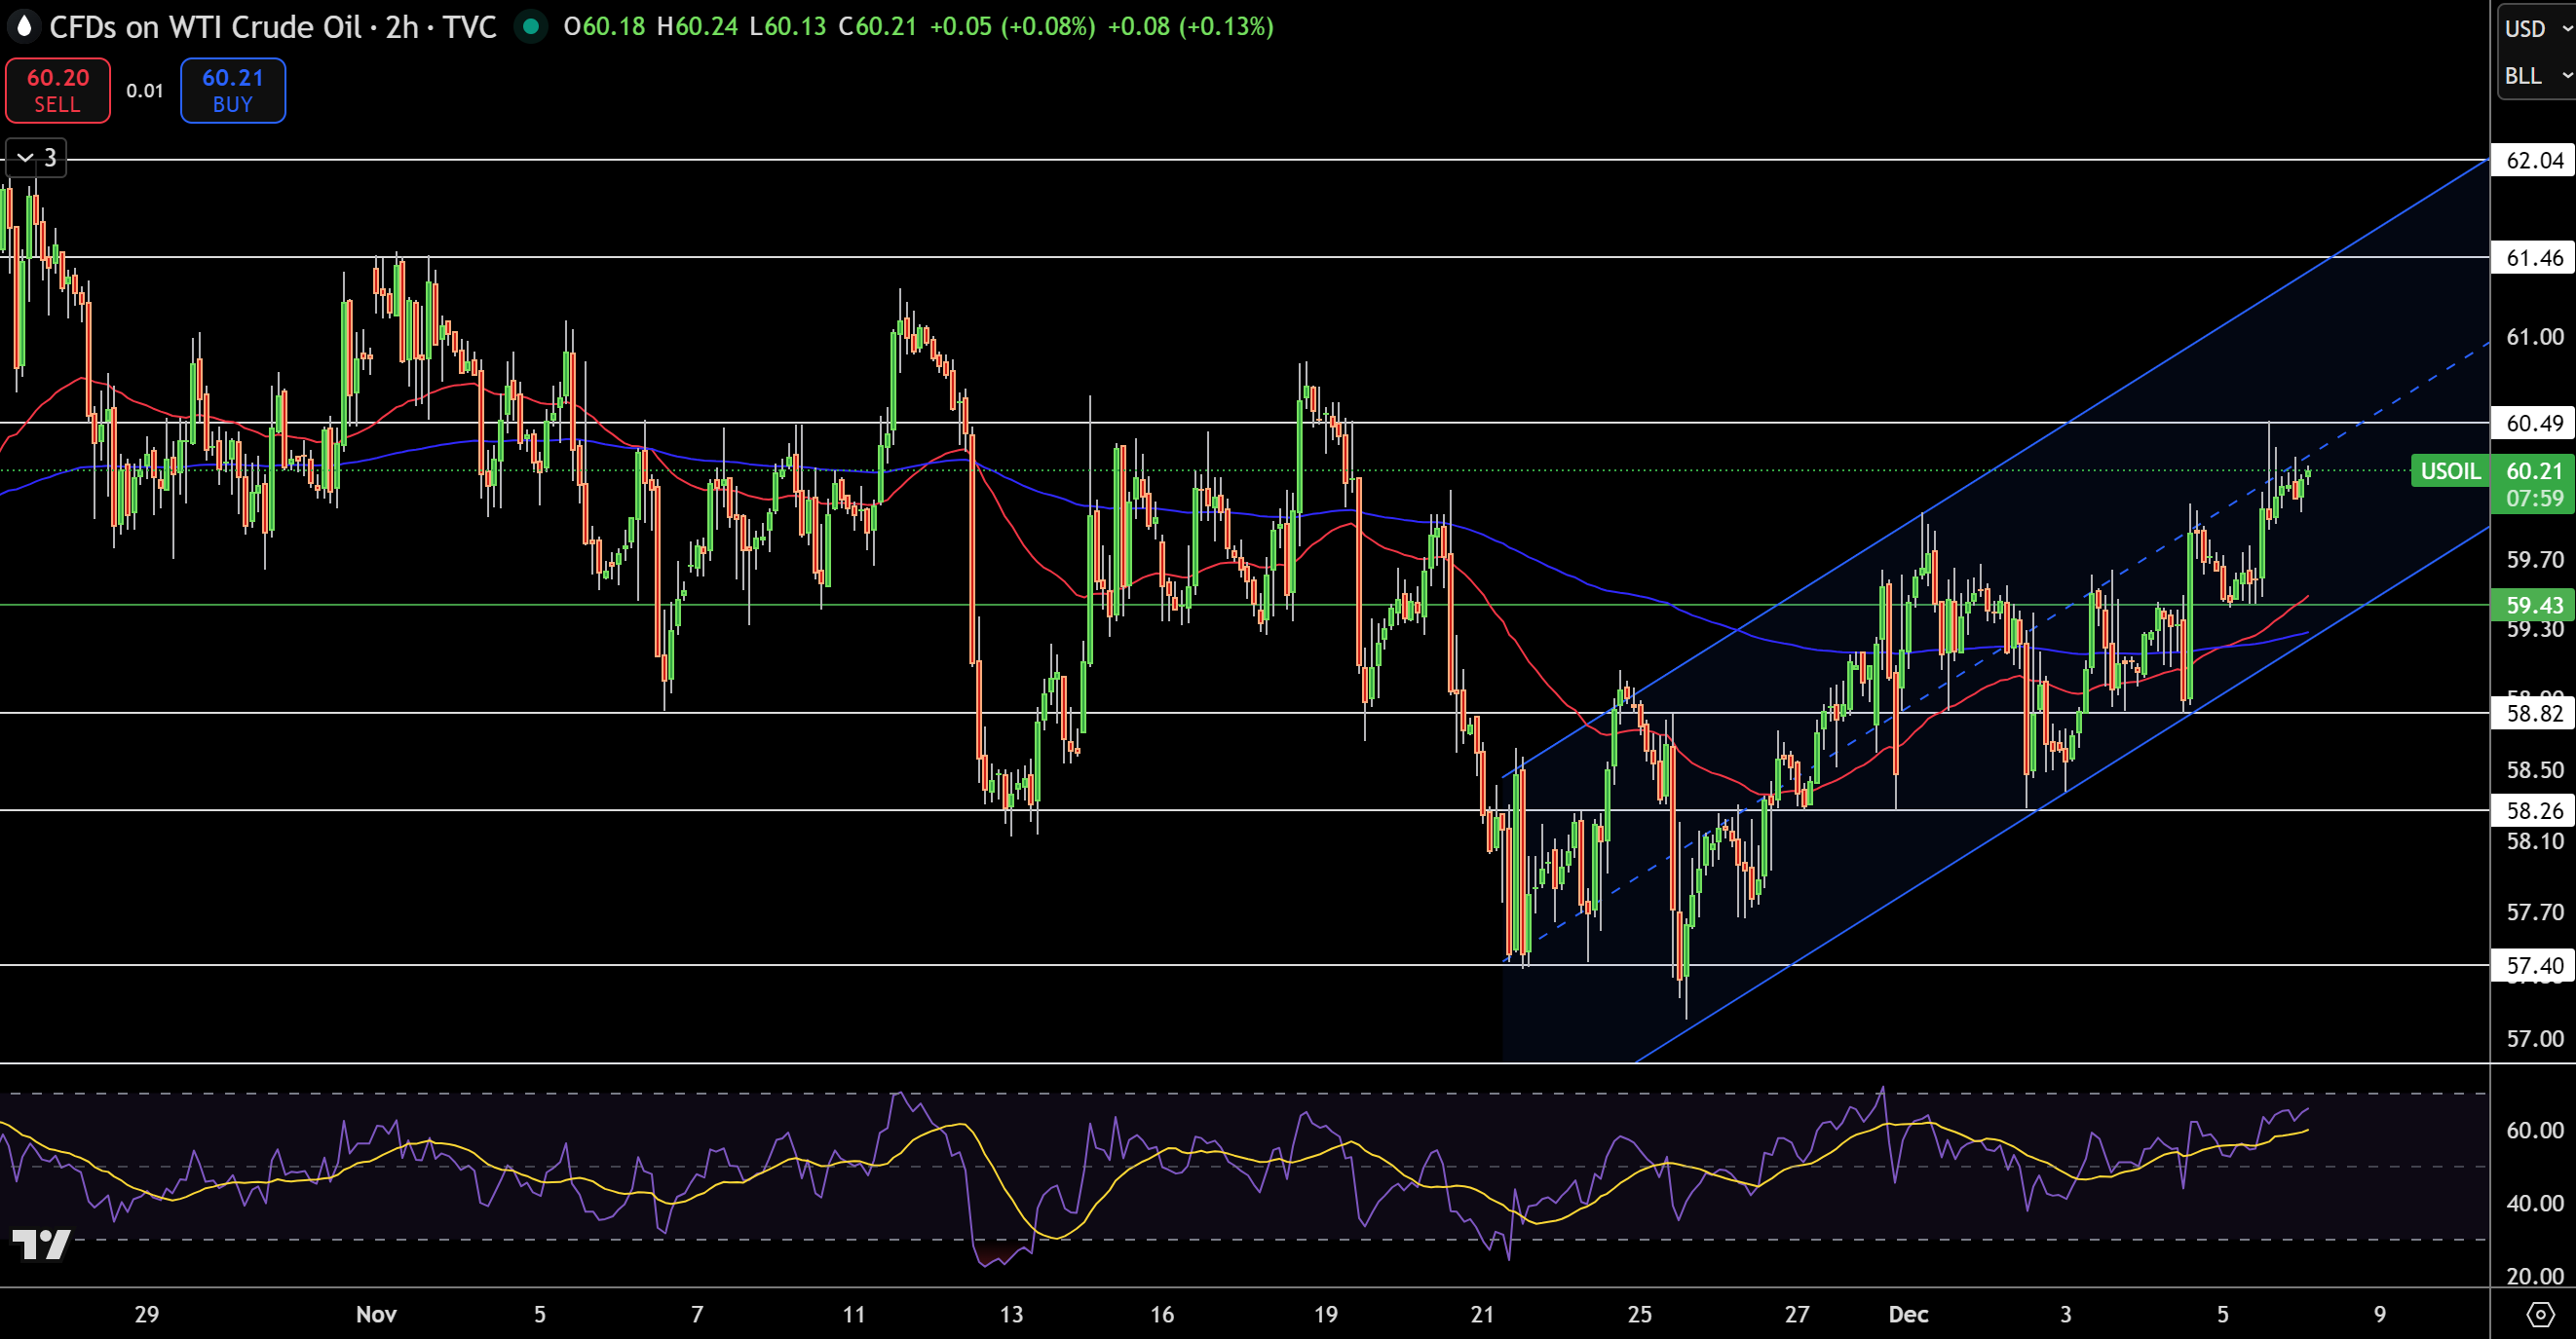Screen dimensions: 2576x1339
Task: Click the symbol title CFDs on WTI Crude Oil
Action: (x=205, y=26)
